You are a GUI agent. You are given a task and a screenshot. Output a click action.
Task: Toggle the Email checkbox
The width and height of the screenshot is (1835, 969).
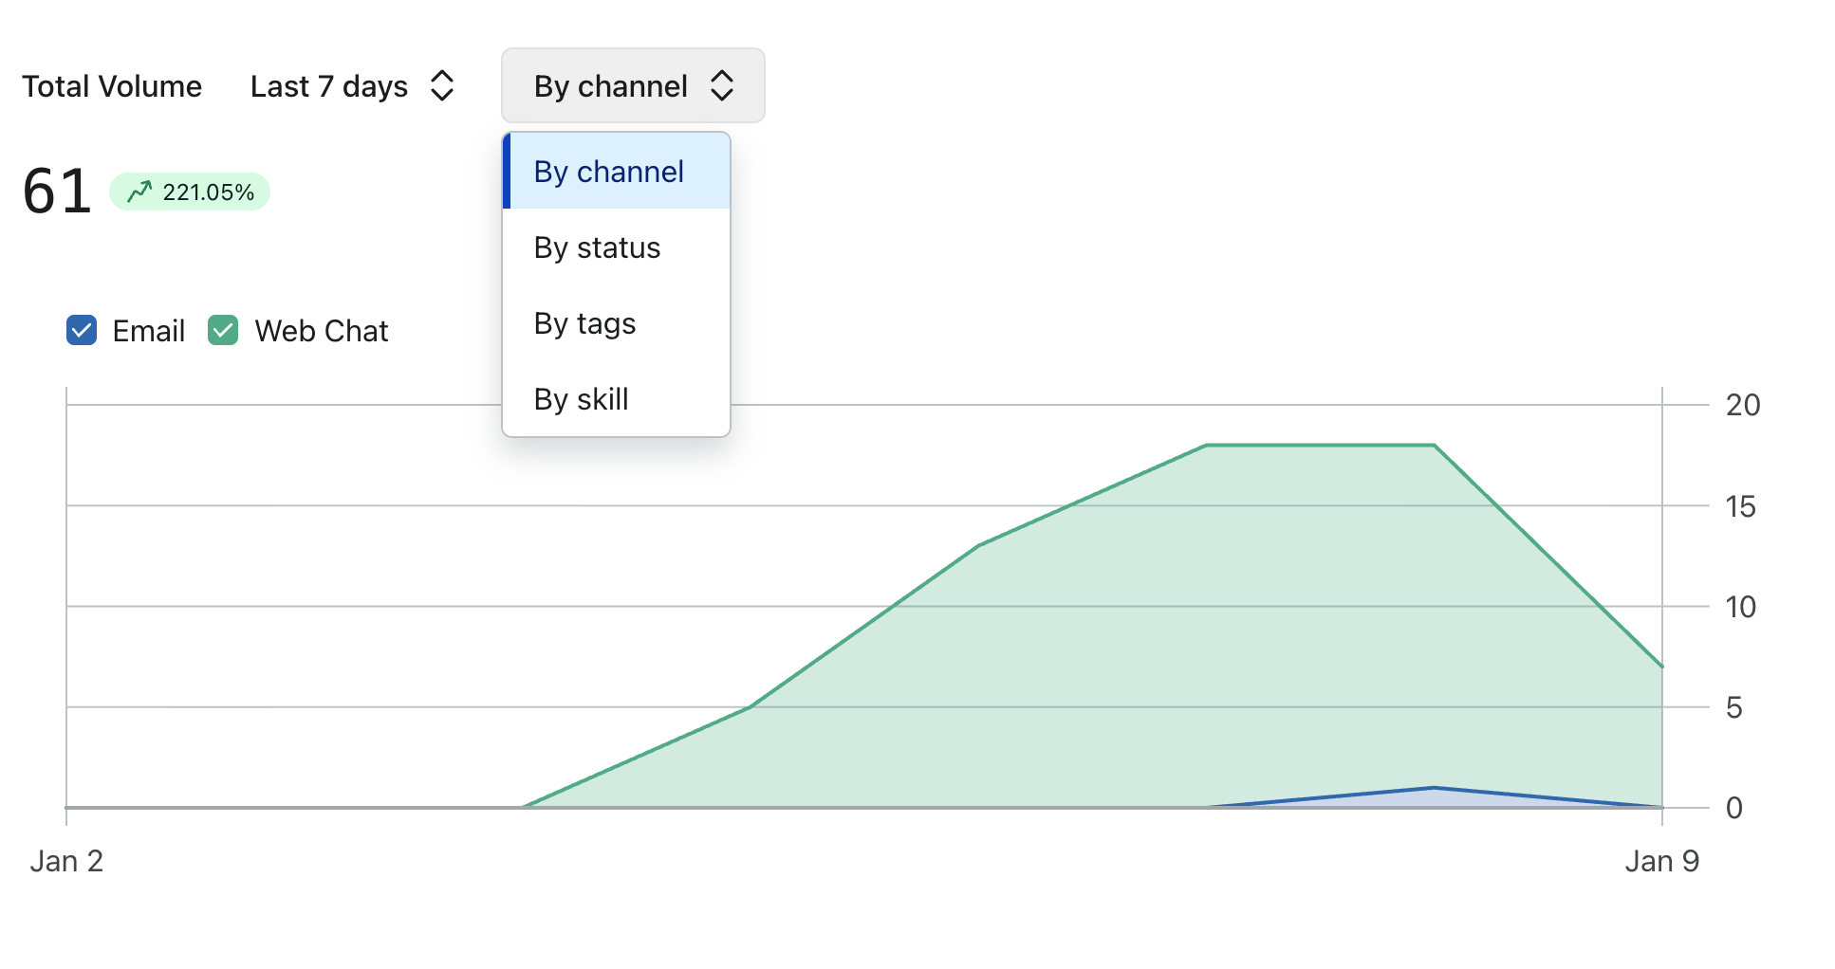point(82,331)
